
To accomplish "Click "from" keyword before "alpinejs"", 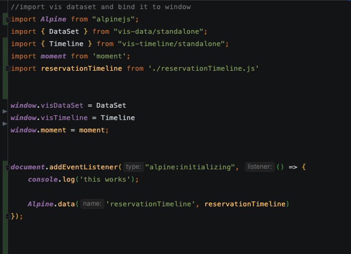I will 79,19.
